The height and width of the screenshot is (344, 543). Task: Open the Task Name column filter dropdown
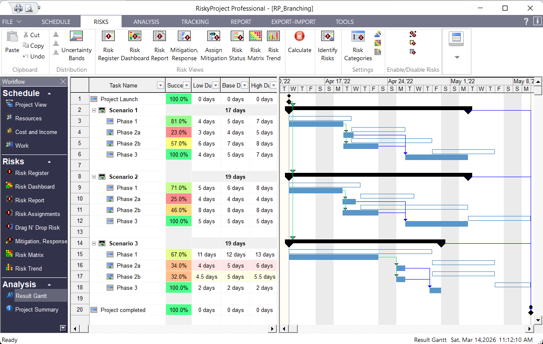(160, 85)
